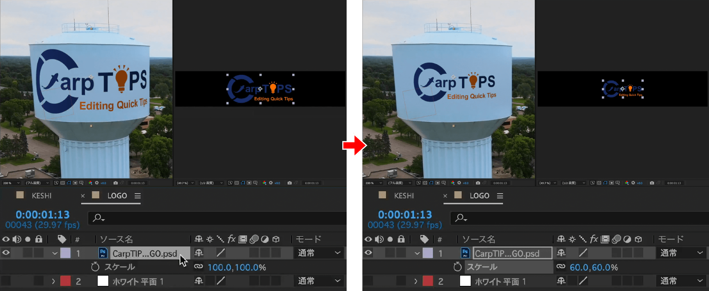The height and width of the screenshot is (291, 709).
Task: Toggle quality slash switch on ホワイト平面 1 in left timeline
Action: [x=221, y=281]
